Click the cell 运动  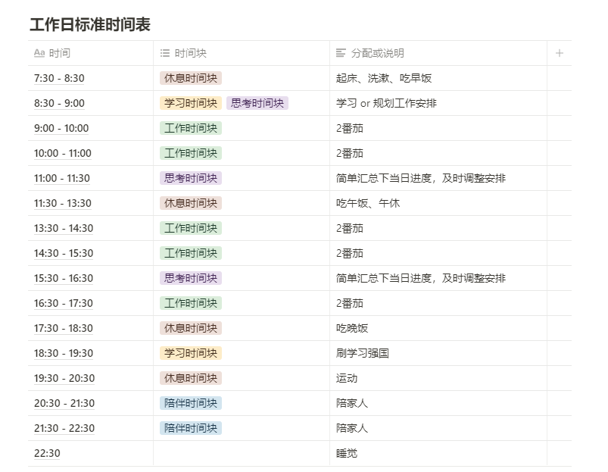click(x=438, y=378)
